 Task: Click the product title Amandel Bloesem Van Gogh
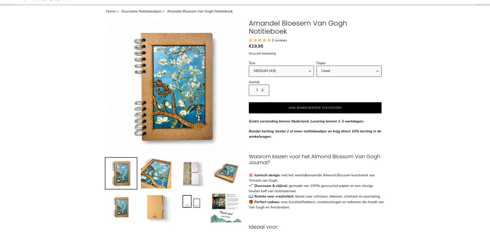(298, 27)
